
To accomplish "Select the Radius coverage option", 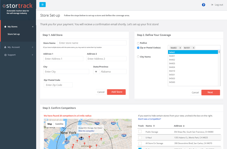I will (138, 43).
